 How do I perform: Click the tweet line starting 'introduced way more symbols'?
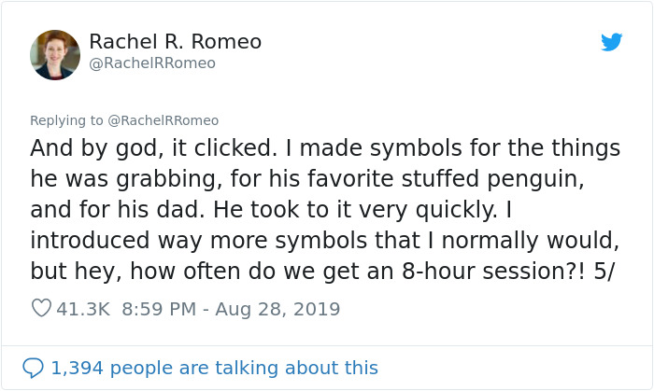325,238
